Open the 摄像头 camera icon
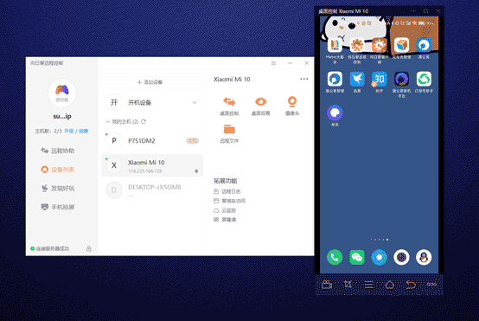The image size is (479, 321). 292,101
